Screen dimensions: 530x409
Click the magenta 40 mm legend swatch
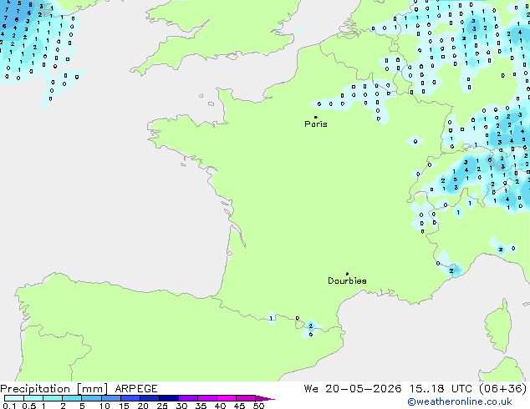[x=227, y=398]
